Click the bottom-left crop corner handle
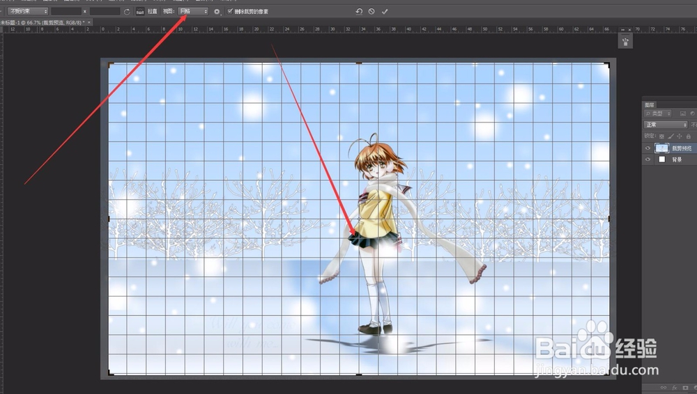 coord(110,373)
